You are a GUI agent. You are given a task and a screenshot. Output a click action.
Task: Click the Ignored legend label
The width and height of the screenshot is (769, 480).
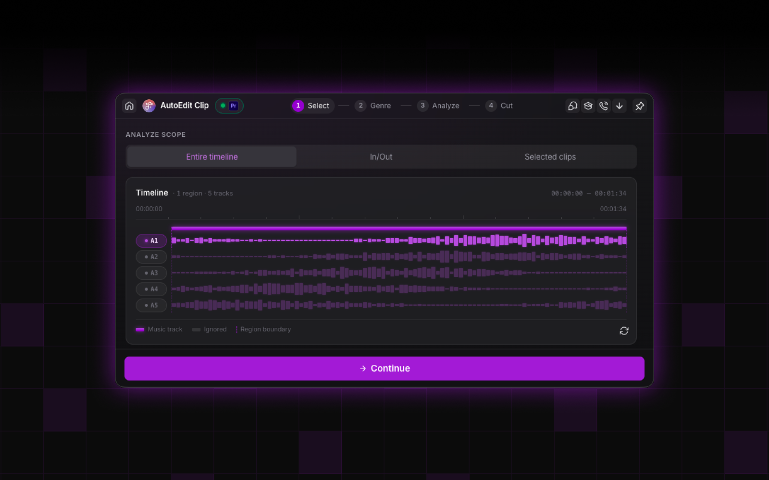coord(215,329)
